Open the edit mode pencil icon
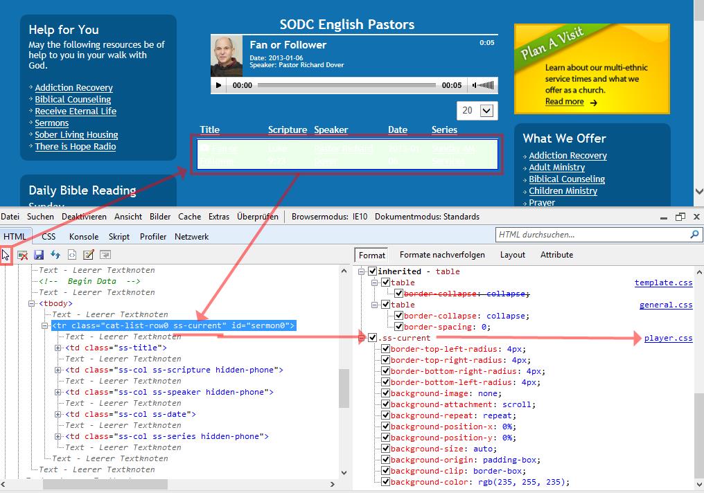The image size is (704, 493). point(89,255)
